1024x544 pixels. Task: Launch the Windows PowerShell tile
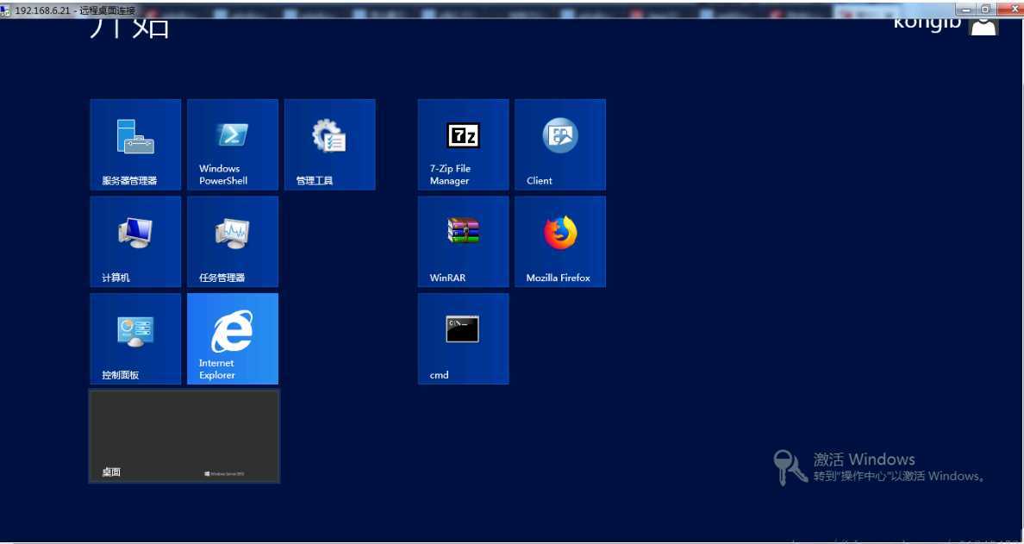pos(233,144)
